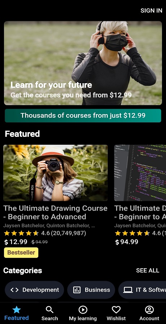Image resolution: width=166 pixels, height=324 pixels.
Task: Click SIGN IN at top
Action: pyautogui.click(x=151, y=10)
